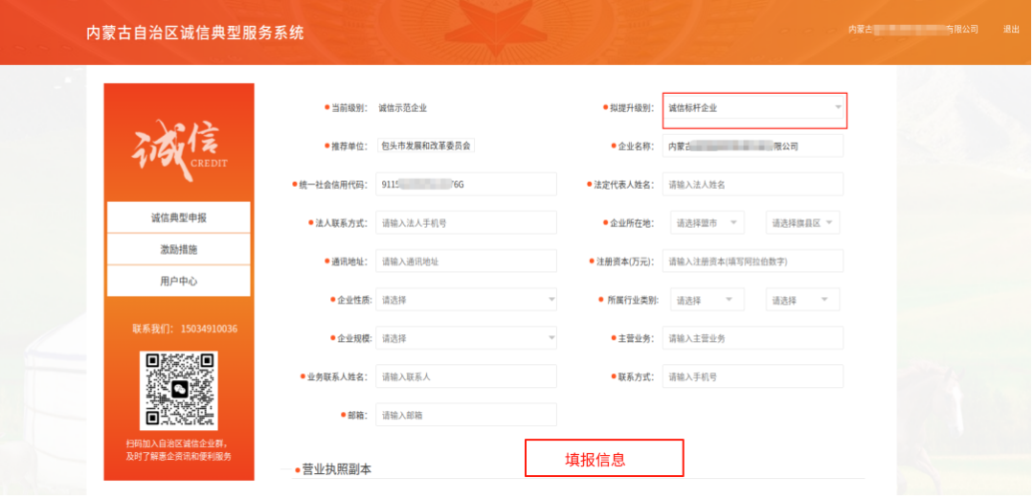Expand the 拟提升级别 dropdown
This screenshot has height=500, width=1034.
(753, 108)
